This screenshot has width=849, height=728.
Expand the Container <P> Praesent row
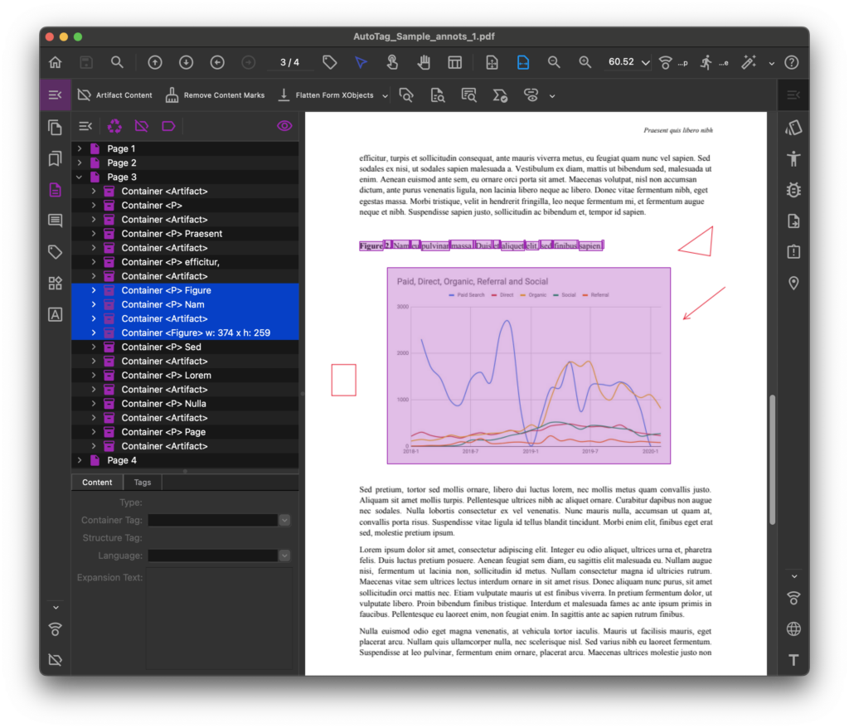coord(94,234)
